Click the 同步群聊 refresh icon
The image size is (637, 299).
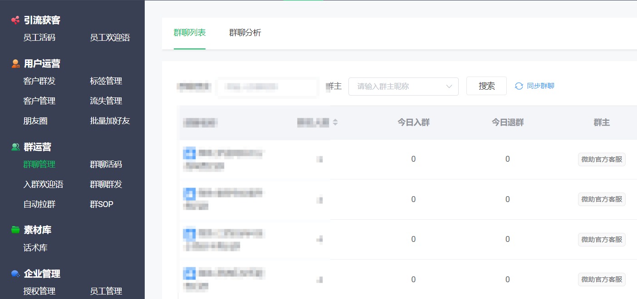click(x=519, y=86)
